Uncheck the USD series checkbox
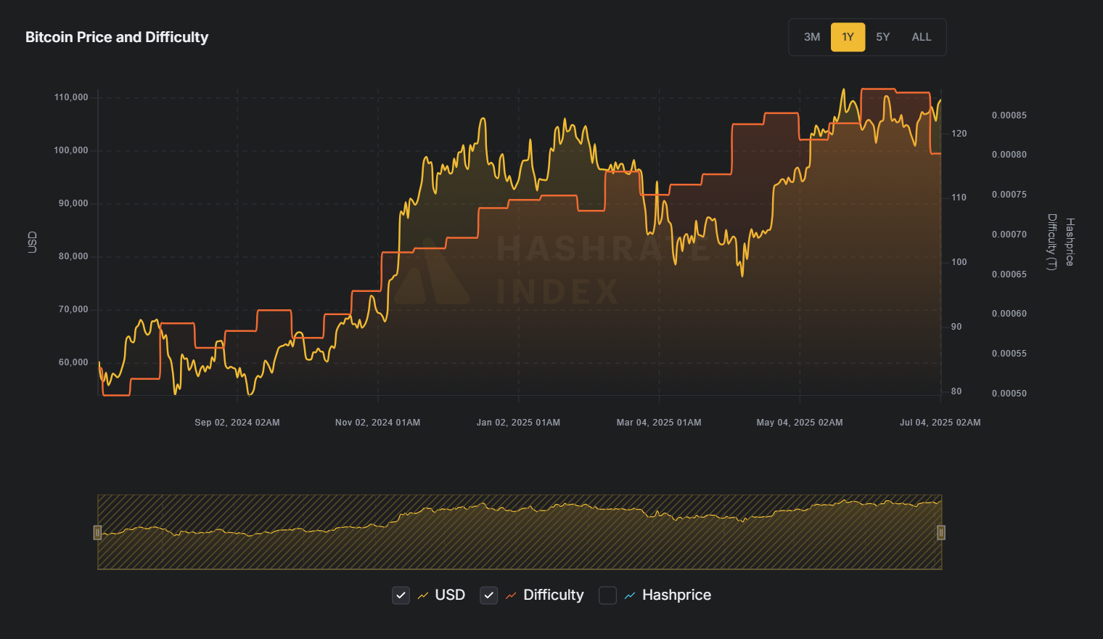 [401, 595]
